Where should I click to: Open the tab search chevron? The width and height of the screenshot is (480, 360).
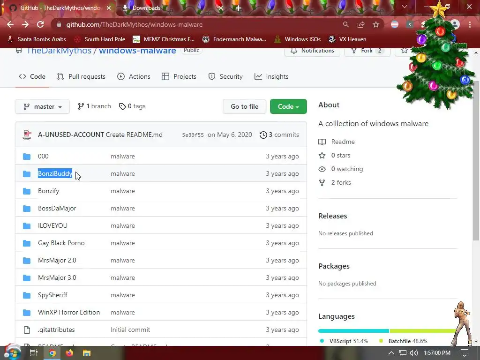click(x=405, y=7)
